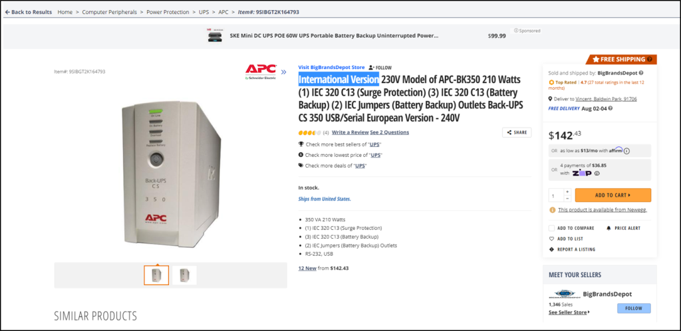Click FREE SHIPPING help icon
Viewport: 681px width, 331px height.
[x=649, y=59]
